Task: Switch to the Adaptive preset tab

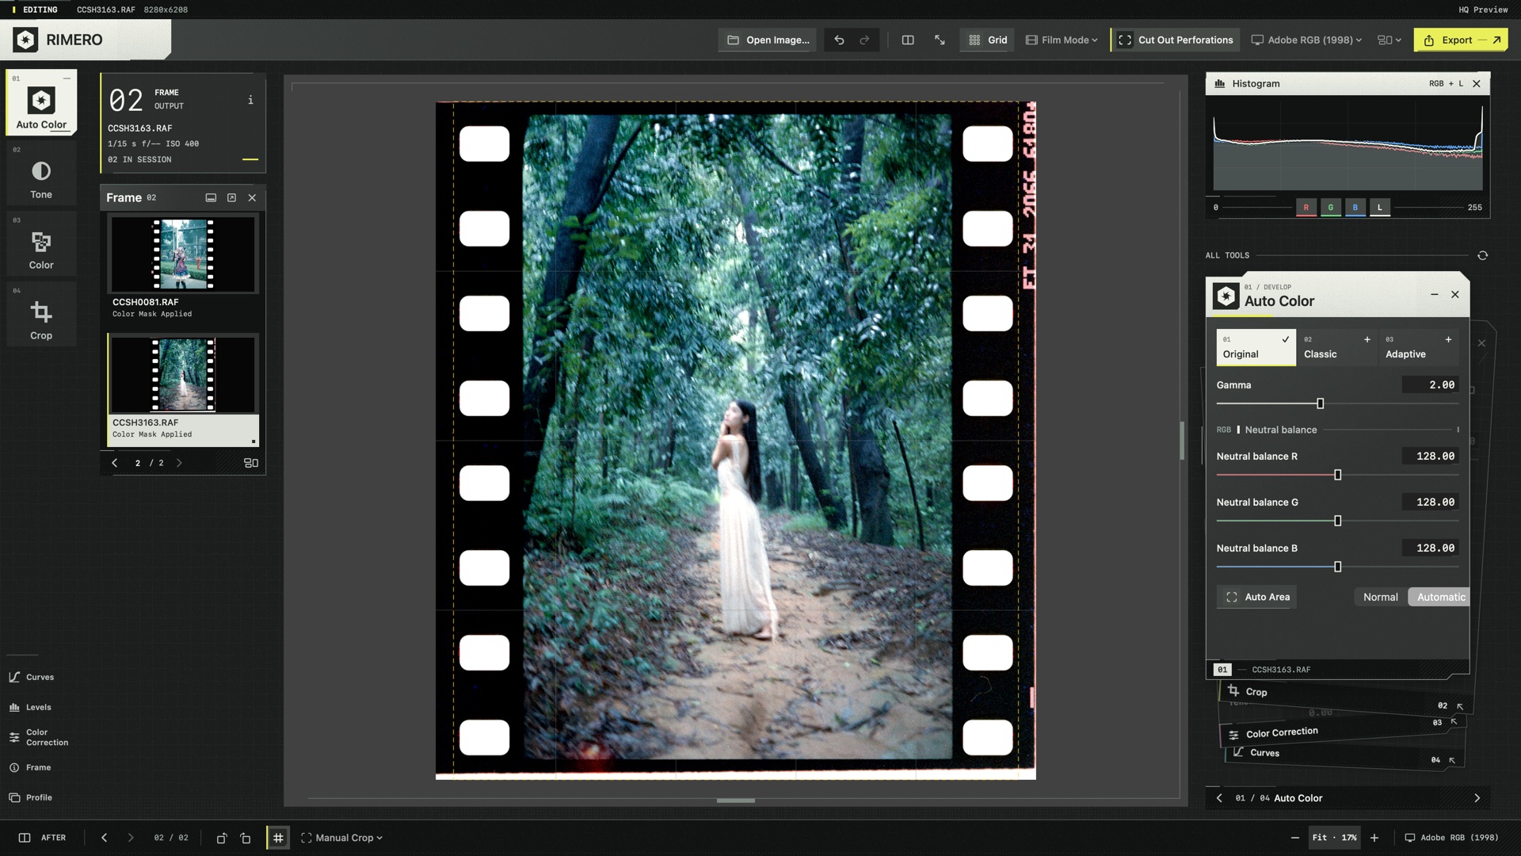Action: pos(1418,347)
